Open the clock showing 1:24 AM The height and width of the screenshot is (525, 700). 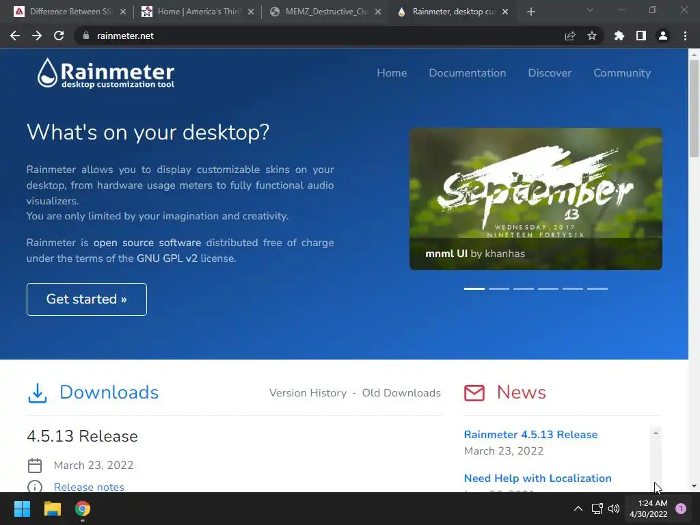(648, 509)
